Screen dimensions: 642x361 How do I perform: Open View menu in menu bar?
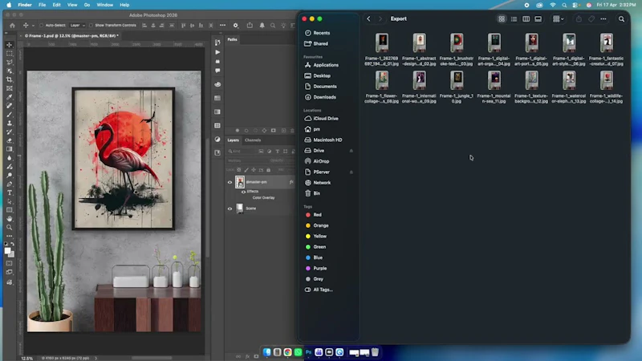[x=72, y=5]
